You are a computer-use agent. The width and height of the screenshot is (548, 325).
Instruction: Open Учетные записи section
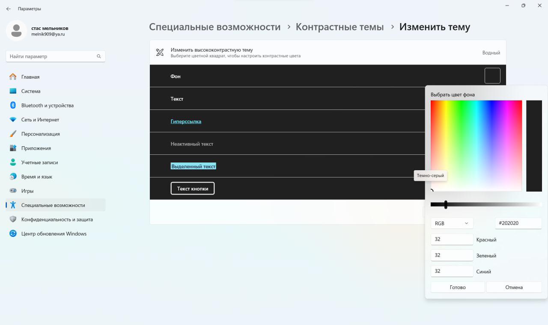point(56,162)
